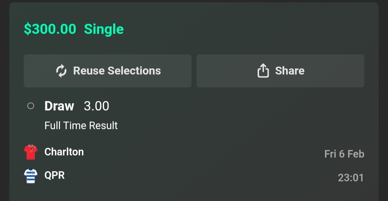Tap the word Feb in the date
This screenshot has width=388, height=201.
coord(356,154)
